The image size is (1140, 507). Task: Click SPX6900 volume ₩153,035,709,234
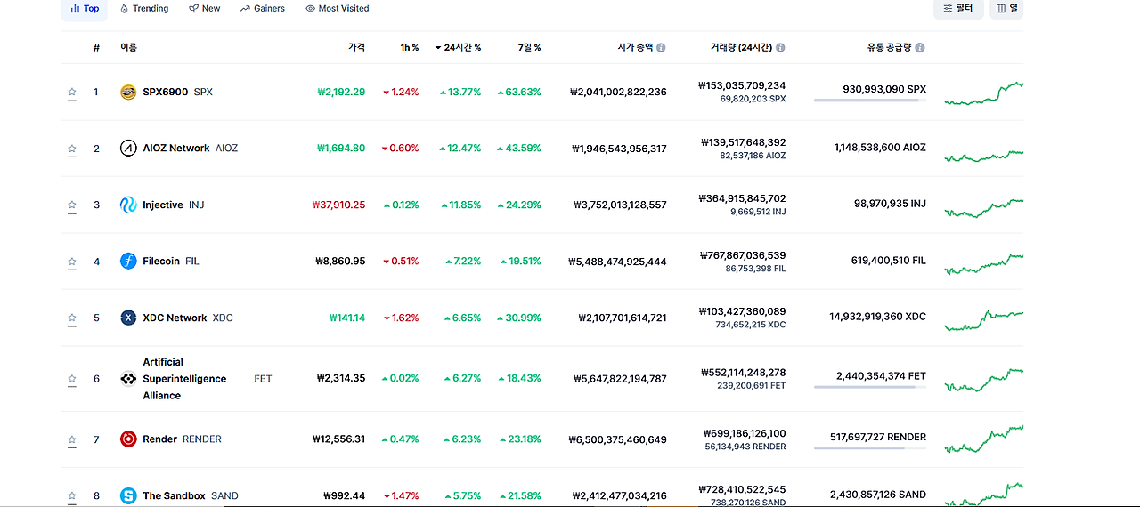point(742,85)
